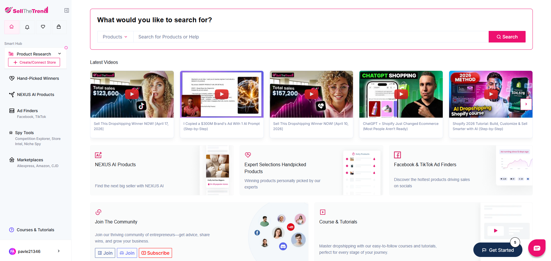
Task: Open 'ChatGPT + Shopify Just Changed Ecommerce' title
Action: click(x=401, y=126)
